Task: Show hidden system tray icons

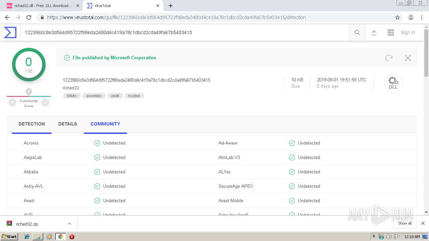Action: click(x=374, y=237)
